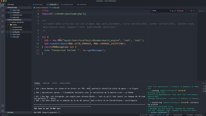Focus the find input containing 'Carte'

[x=160, y=11]
